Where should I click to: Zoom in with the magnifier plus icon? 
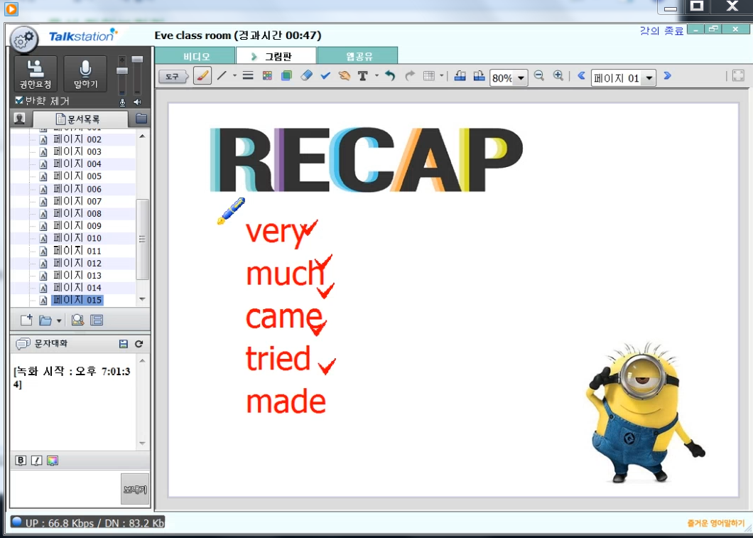click(x=558, y=76)
